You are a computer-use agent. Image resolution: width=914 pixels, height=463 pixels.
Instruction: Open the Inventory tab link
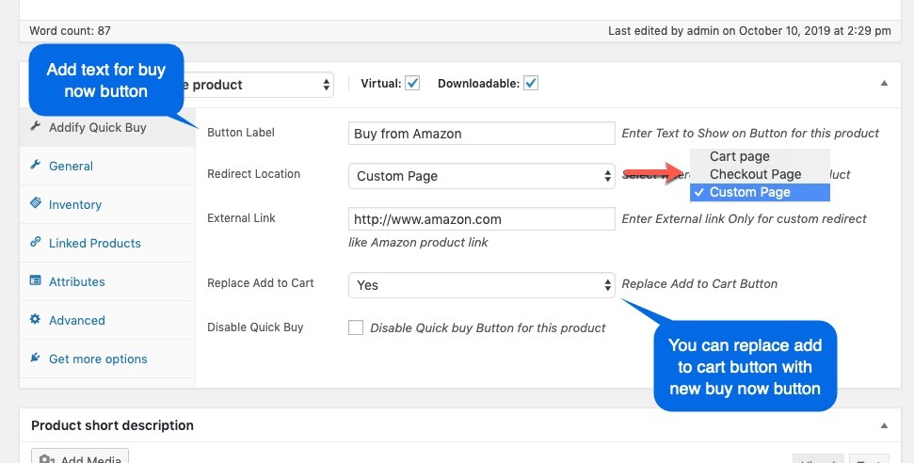coord(75,204)
